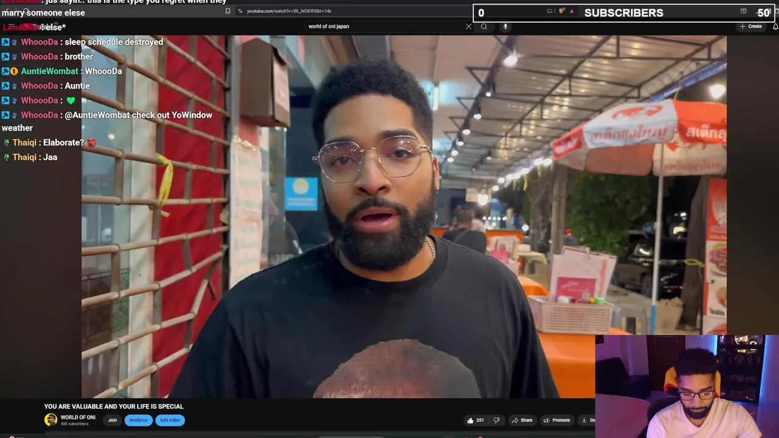
Task: Click the bookmark icon in the address bar
Action: 228,11
